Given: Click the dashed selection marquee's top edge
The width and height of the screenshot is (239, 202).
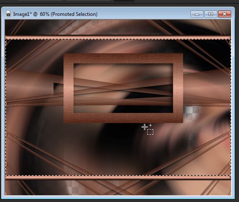Looking at the screenshot, I should click(118, 39).
